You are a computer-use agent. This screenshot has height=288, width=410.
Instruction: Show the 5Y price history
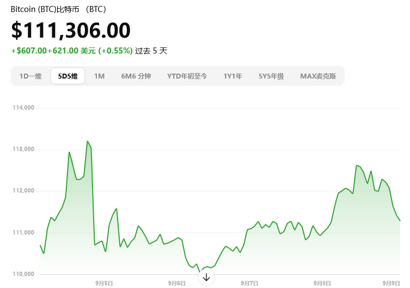[271, 76]
